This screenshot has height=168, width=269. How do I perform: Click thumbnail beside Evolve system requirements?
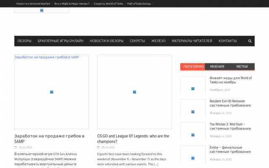click(x=193, y=155)
